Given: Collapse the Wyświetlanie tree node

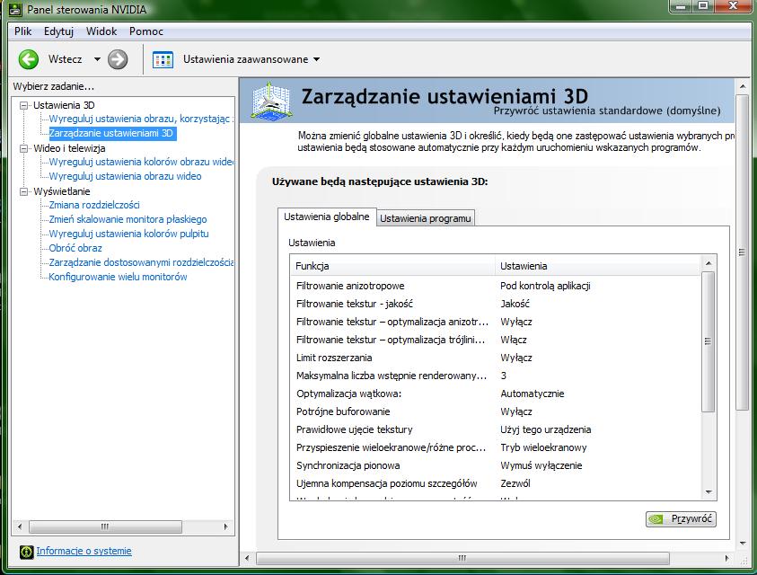Looking at the screenshot, I should tap(23, 192).
